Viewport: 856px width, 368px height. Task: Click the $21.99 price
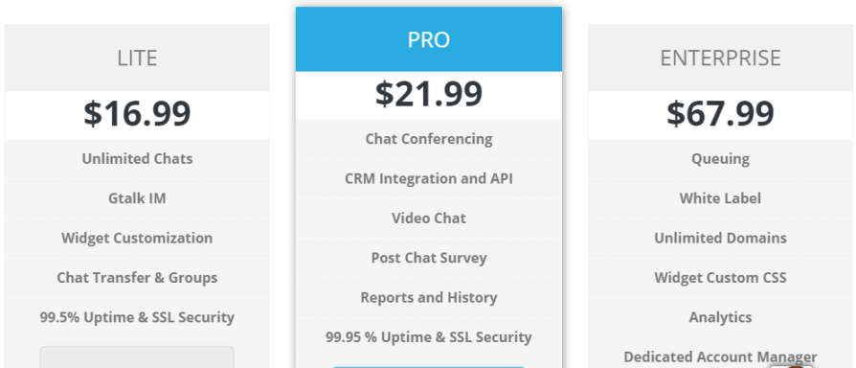click(429, 93)
